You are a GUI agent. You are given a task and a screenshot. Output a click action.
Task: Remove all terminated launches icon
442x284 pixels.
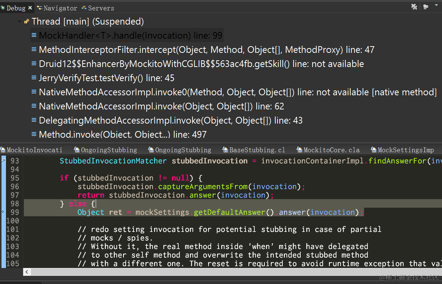[414, 7]
